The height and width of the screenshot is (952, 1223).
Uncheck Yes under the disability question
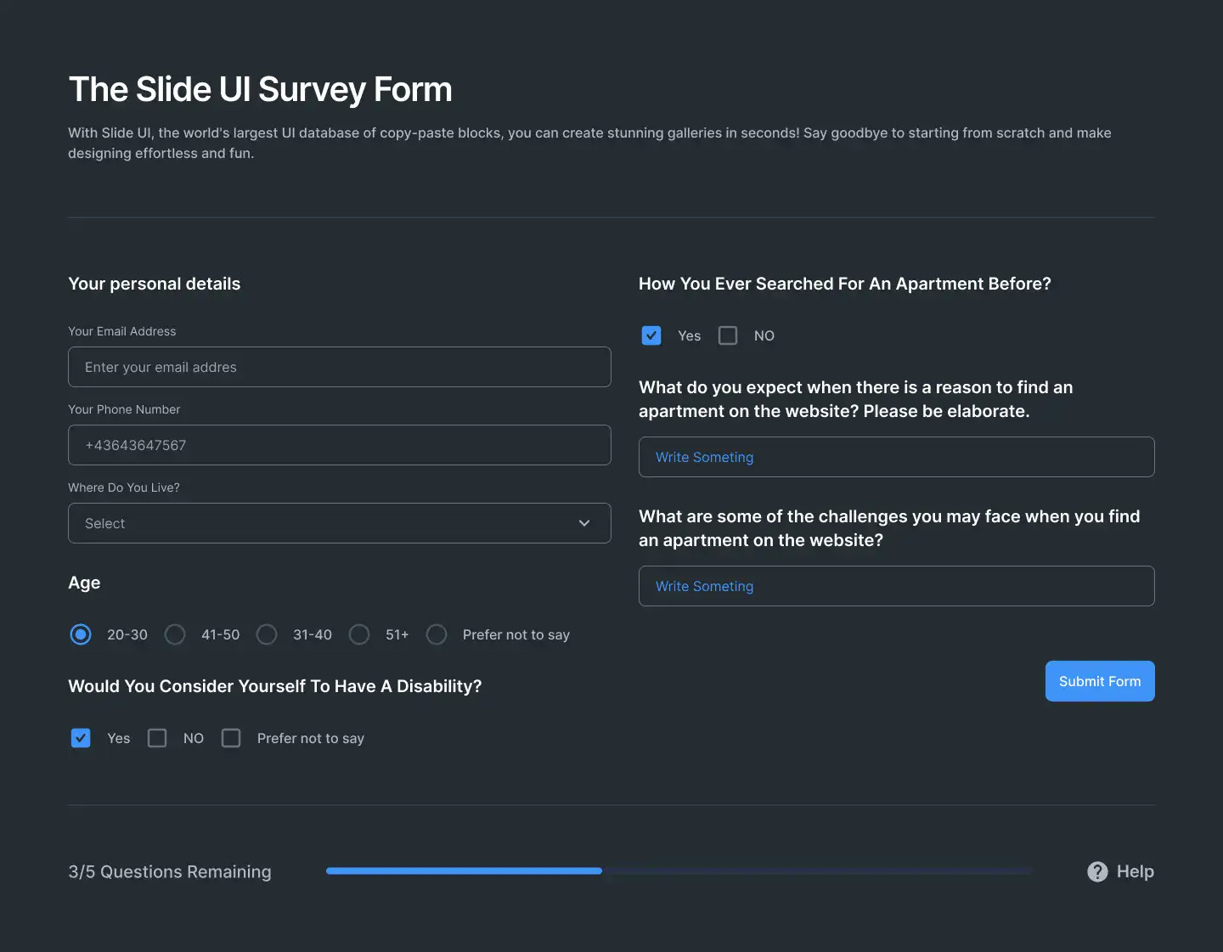coord(81,738)
